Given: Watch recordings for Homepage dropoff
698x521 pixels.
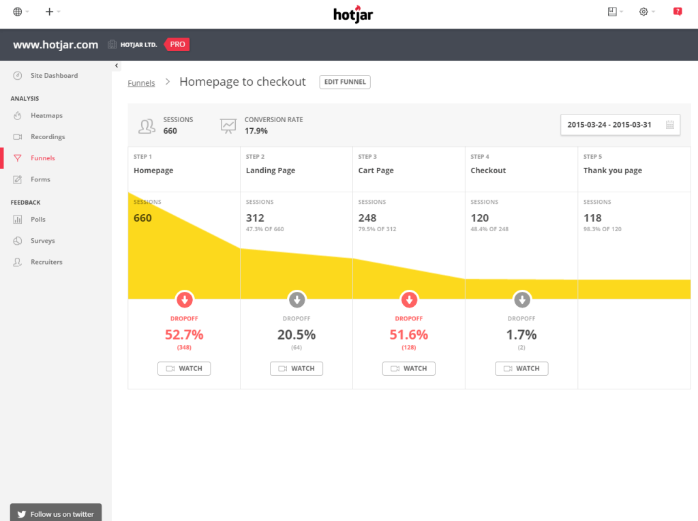Looking at the screenshot, I should (184, 368).
